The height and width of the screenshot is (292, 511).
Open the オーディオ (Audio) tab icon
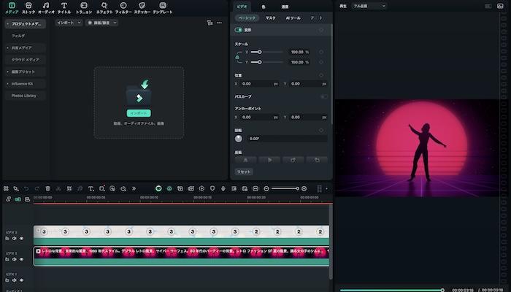click(x=46, y=6)
